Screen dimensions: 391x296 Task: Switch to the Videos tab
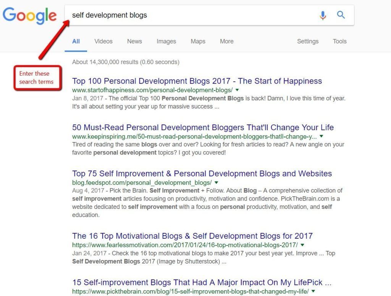pyautogui.click(x=103, y=41)
